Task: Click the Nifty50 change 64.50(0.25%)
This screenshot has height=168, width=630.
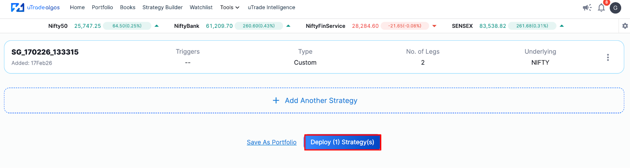Action: tap(127, 26)
